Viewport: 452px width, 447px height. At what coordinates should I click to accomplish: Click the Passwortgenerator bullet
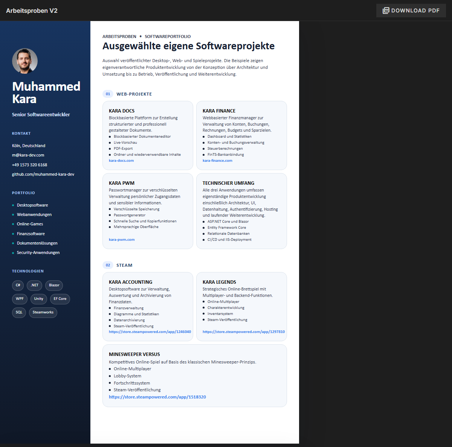pyautogui.click(x=130, y=215)
